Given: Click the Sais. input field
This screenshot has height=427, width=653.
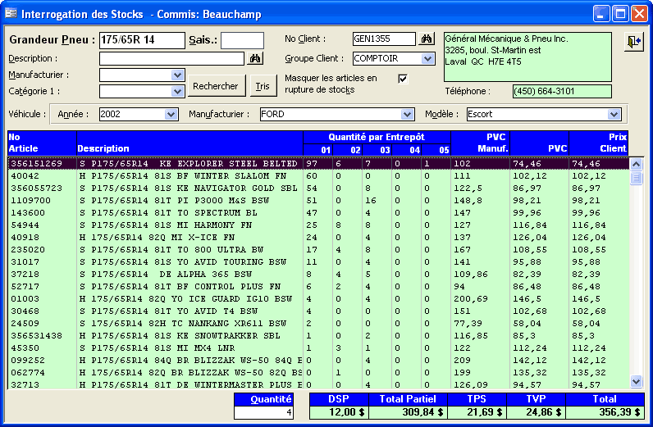Looking at the screenshot, I should pyautogui.click(x=242, y=40).
